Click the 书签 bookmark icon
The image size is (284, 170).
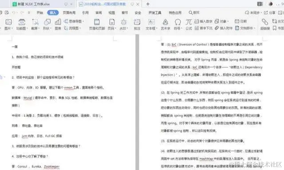point(275,28)
